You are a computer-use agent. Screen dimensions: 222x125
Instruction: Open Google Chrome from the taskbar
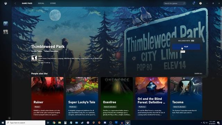point(54,123)
